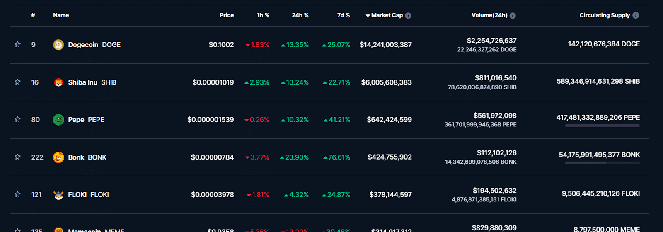Star Shiba Inu to add to watchlist

(x=17, y=82)
